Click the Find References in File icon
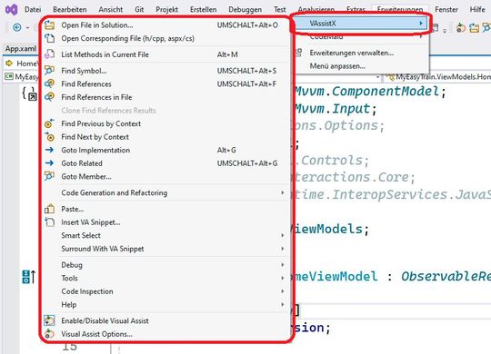Screen dimensions: 491x354 [x=49, y=97]
